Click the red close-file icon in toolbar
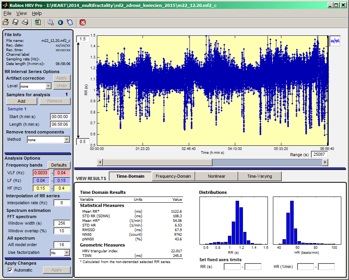 tap(83, 22)
